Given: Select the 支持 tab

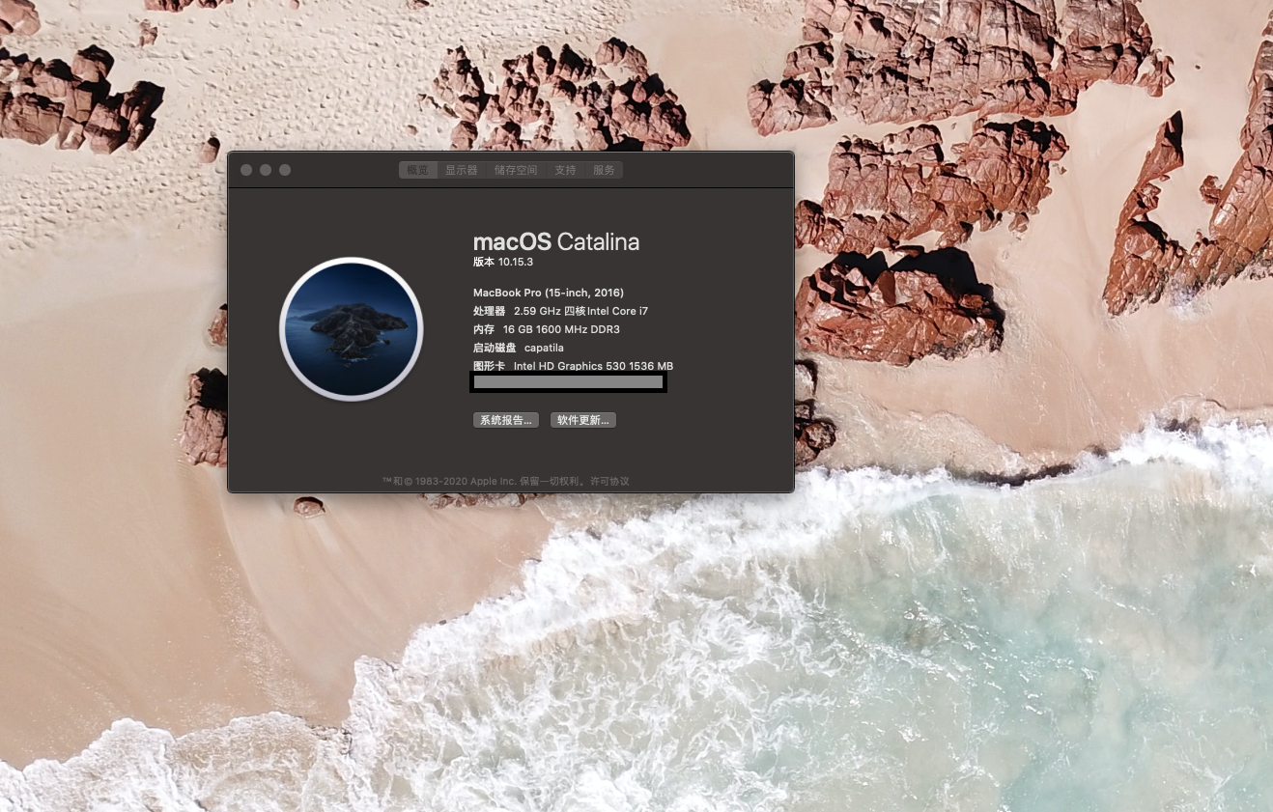Looking at the screenshot, I should coord(565,170).
